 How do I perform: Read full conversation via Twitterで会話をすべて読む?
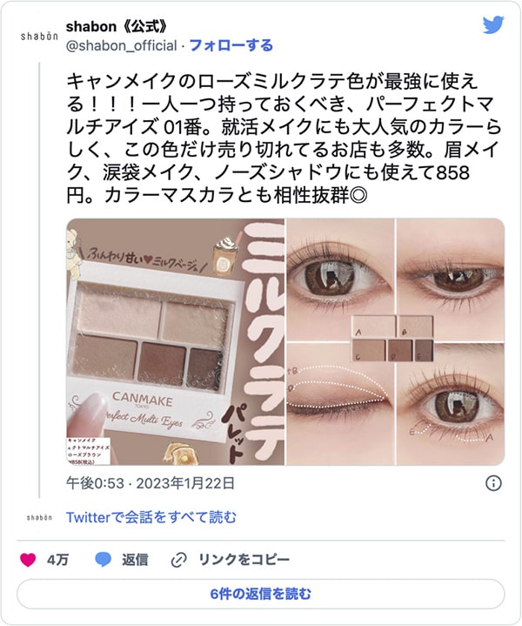point(151,517)
